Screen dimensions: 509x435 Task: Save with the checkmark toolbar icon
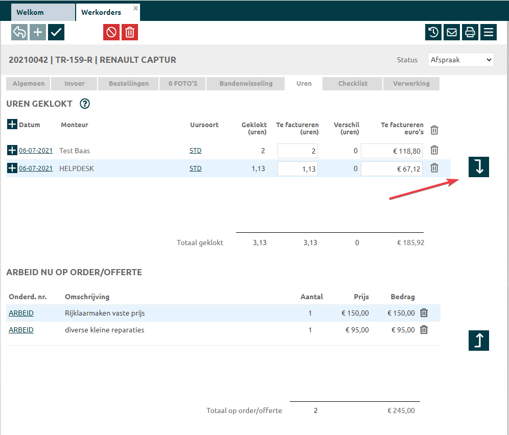click(56, 32)
